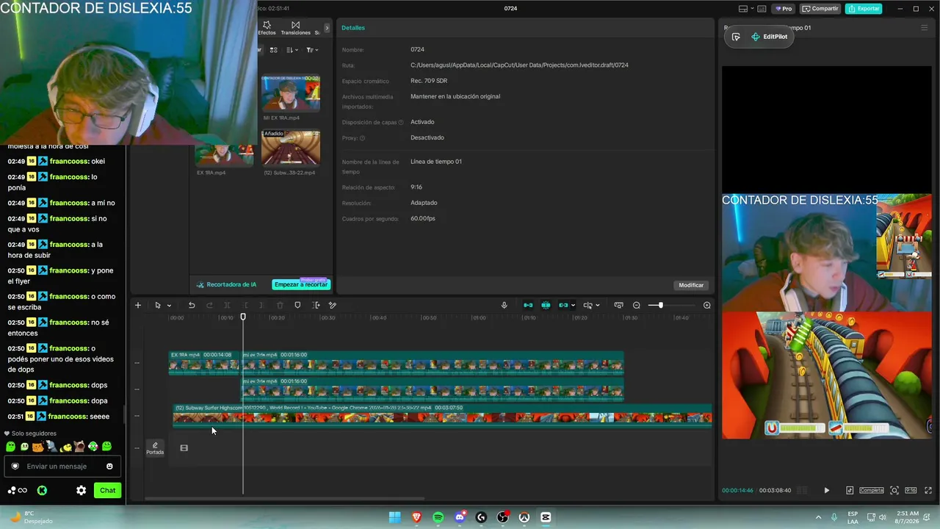Toggle clip linkage on timeline
This screenshot has width=940, height=529.
coord(563,305)
